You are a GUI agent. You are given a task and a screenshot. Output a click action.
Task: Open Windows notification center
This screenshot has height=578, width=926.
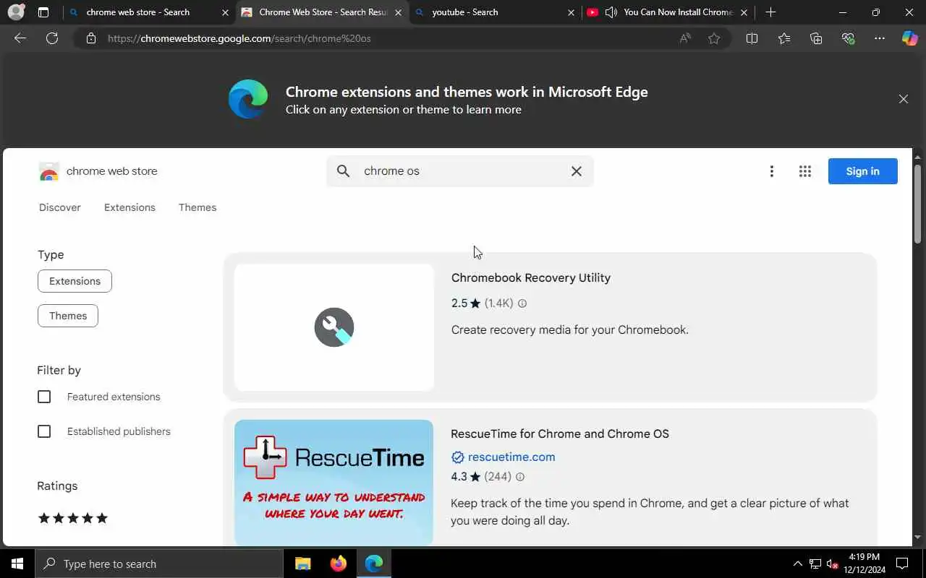(x=902, y=564)
